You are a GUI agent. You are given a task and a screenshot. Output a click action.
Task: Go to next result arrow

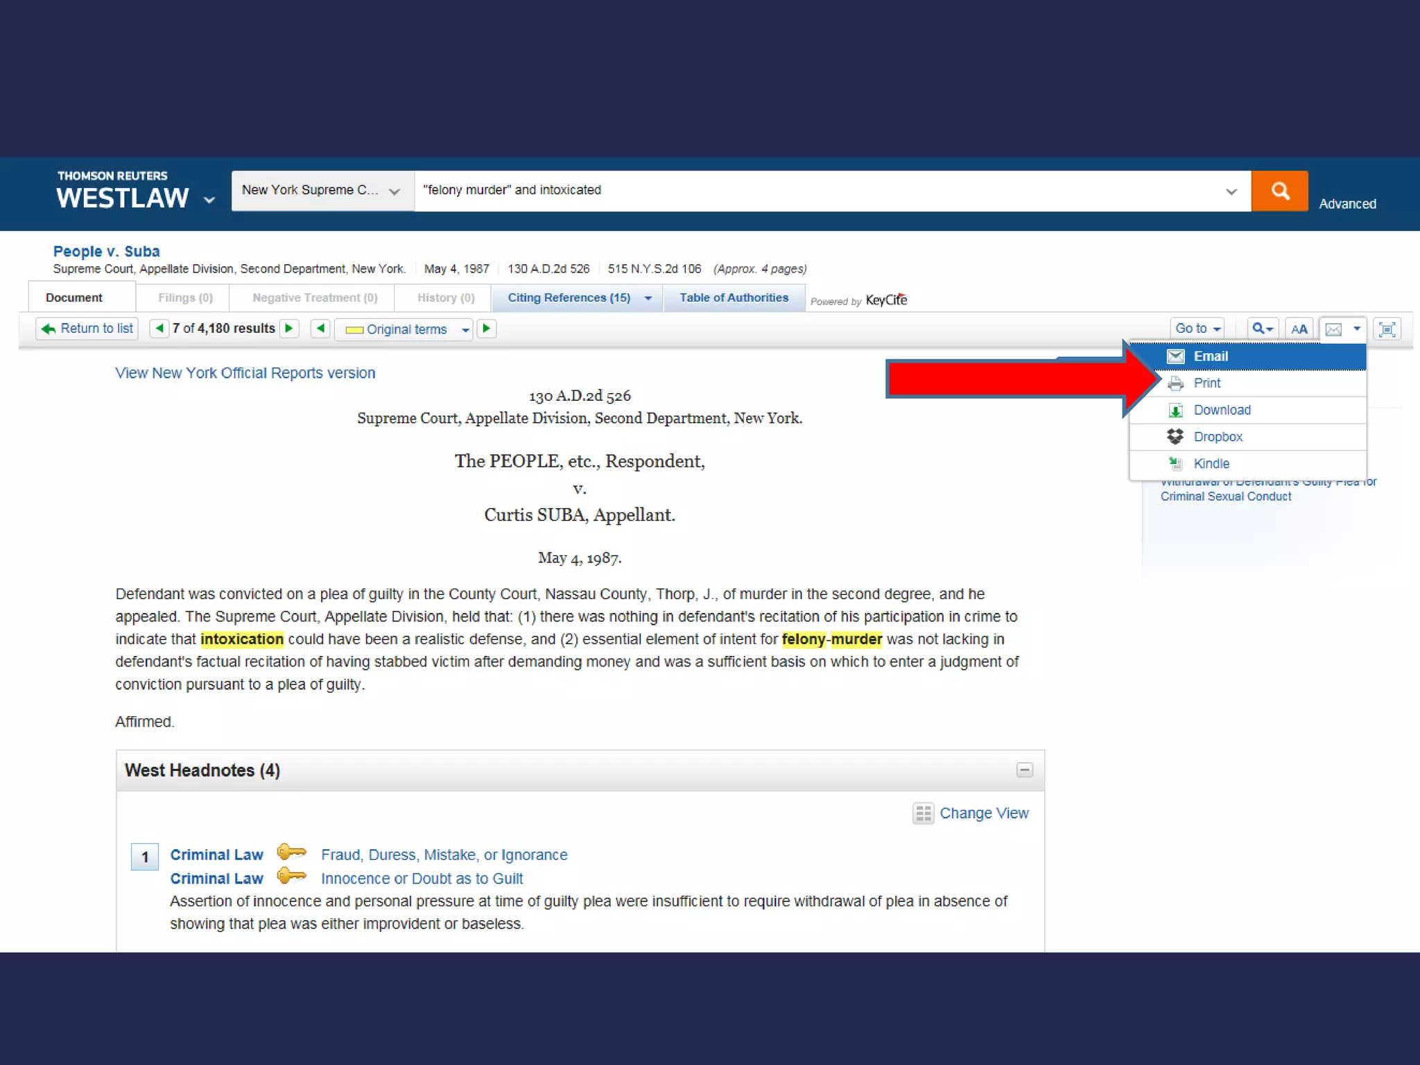click(x=289, y=329)
